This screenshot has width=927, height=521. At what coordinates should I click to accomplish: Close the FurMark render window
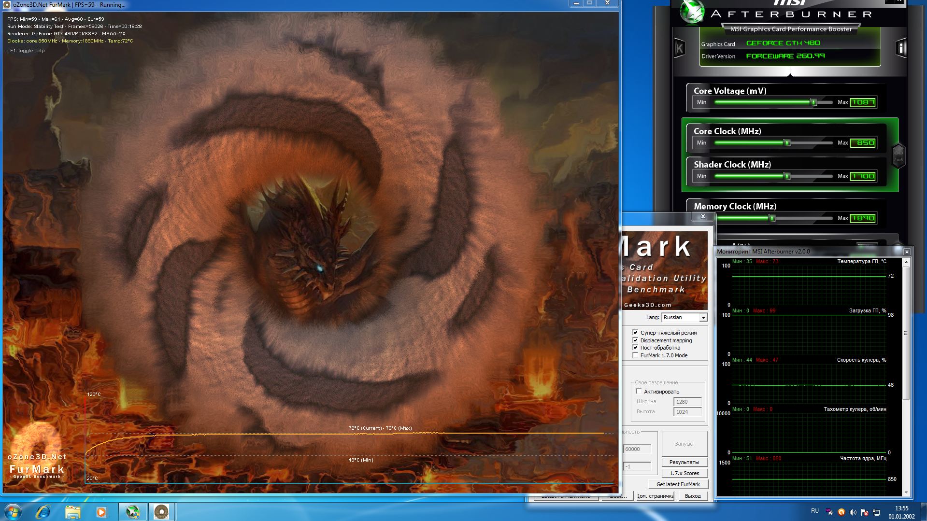tap(608, 3)
